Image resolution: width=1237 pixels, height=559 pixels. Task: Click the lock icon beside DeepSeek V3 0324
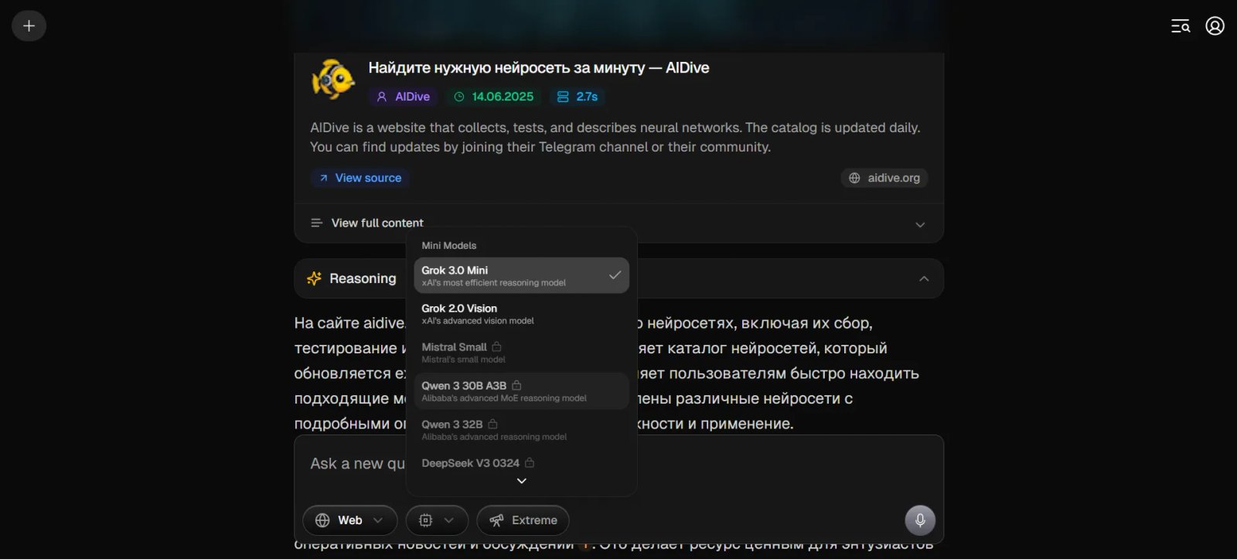530,462
